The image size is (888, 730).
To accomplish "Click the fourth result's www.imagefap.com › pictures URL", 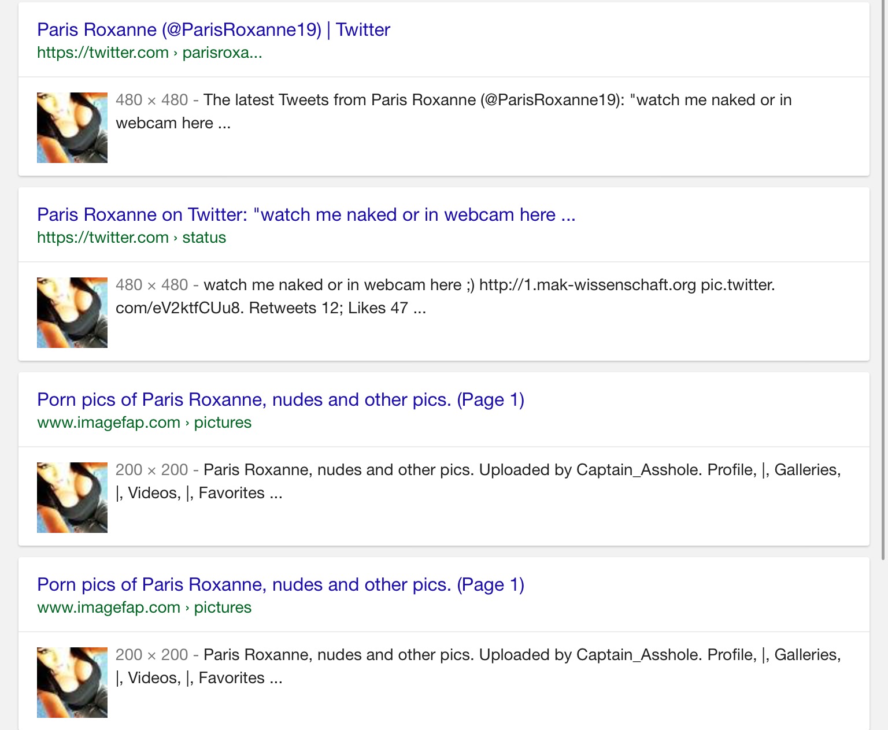I will pyautogui.click(x=144, y=607).
